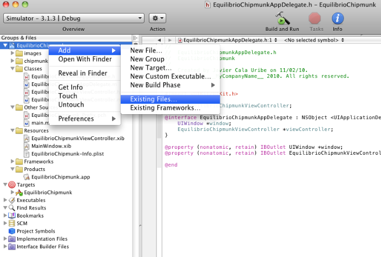
Task: Choose Open With Finder from context menu
Action: (84, 60)
